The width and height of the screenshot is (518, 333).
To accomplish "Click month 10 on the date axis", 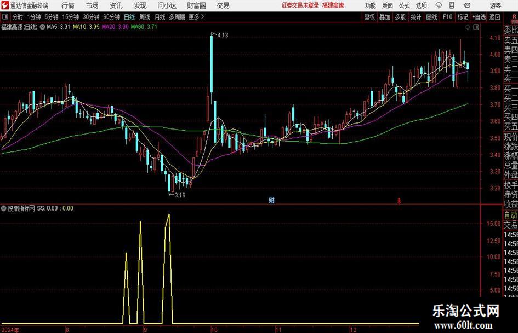I will [214, 330].
